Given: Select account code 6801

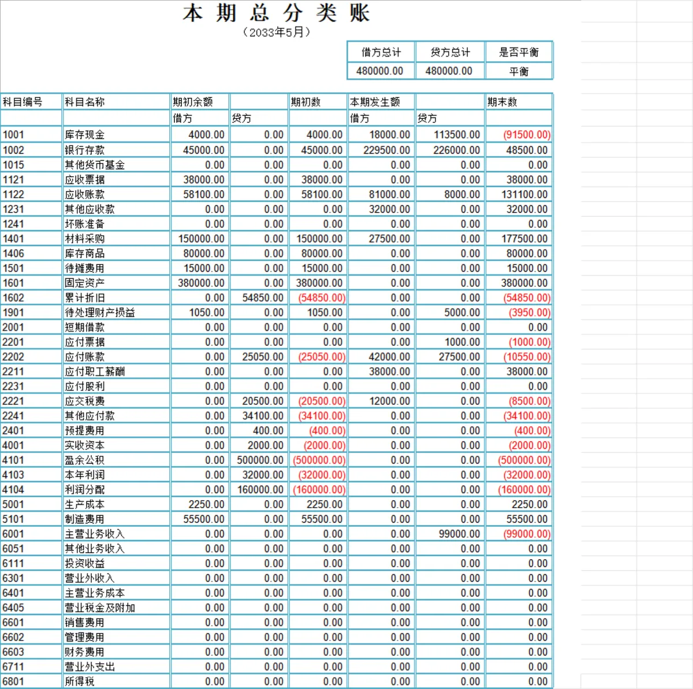Looking at the screenshot, I should point(13,681).
